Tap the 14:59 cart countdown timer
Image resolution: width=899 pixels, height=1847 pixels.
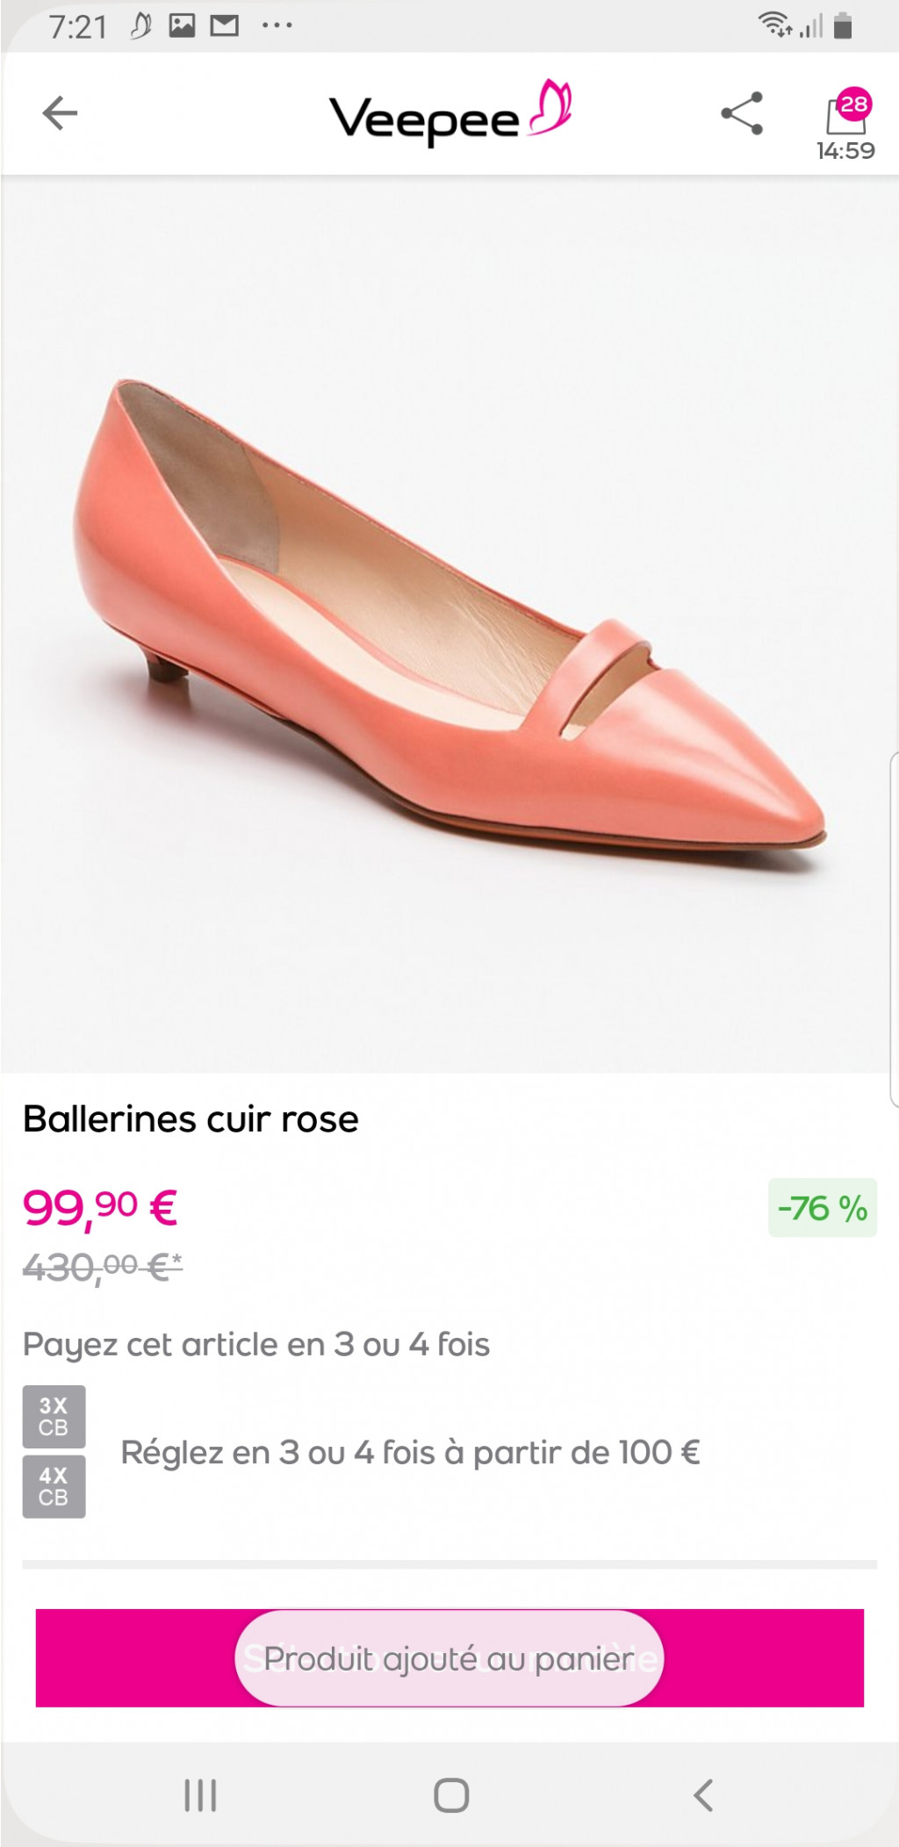(x=845, y=151)
